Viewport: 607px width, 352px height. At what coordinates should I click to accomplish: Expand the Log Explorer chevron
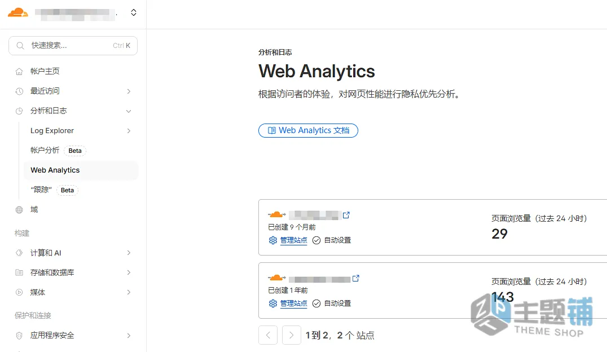coord(129,131)
